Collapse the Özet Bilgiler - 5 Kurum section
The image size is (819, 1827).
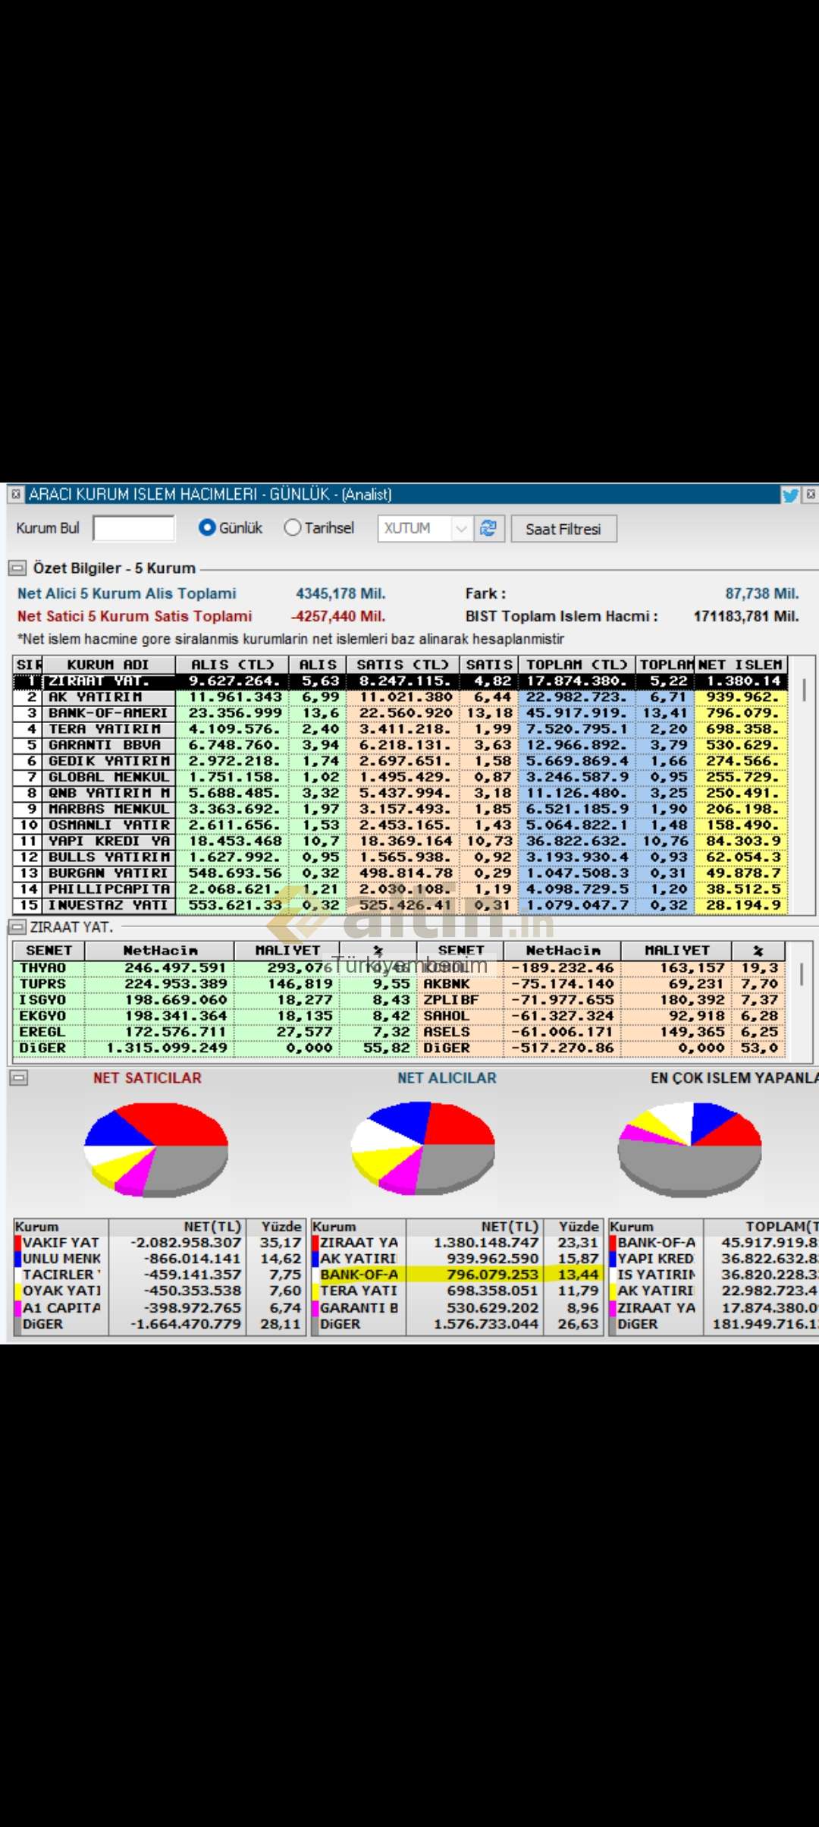(17, 568)
